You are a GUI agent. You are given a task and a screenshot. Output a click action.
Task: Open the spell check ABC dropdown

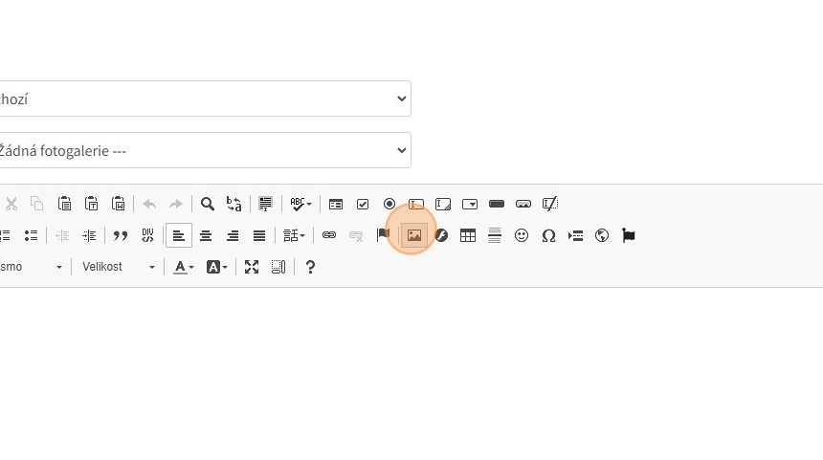(300, 204)
